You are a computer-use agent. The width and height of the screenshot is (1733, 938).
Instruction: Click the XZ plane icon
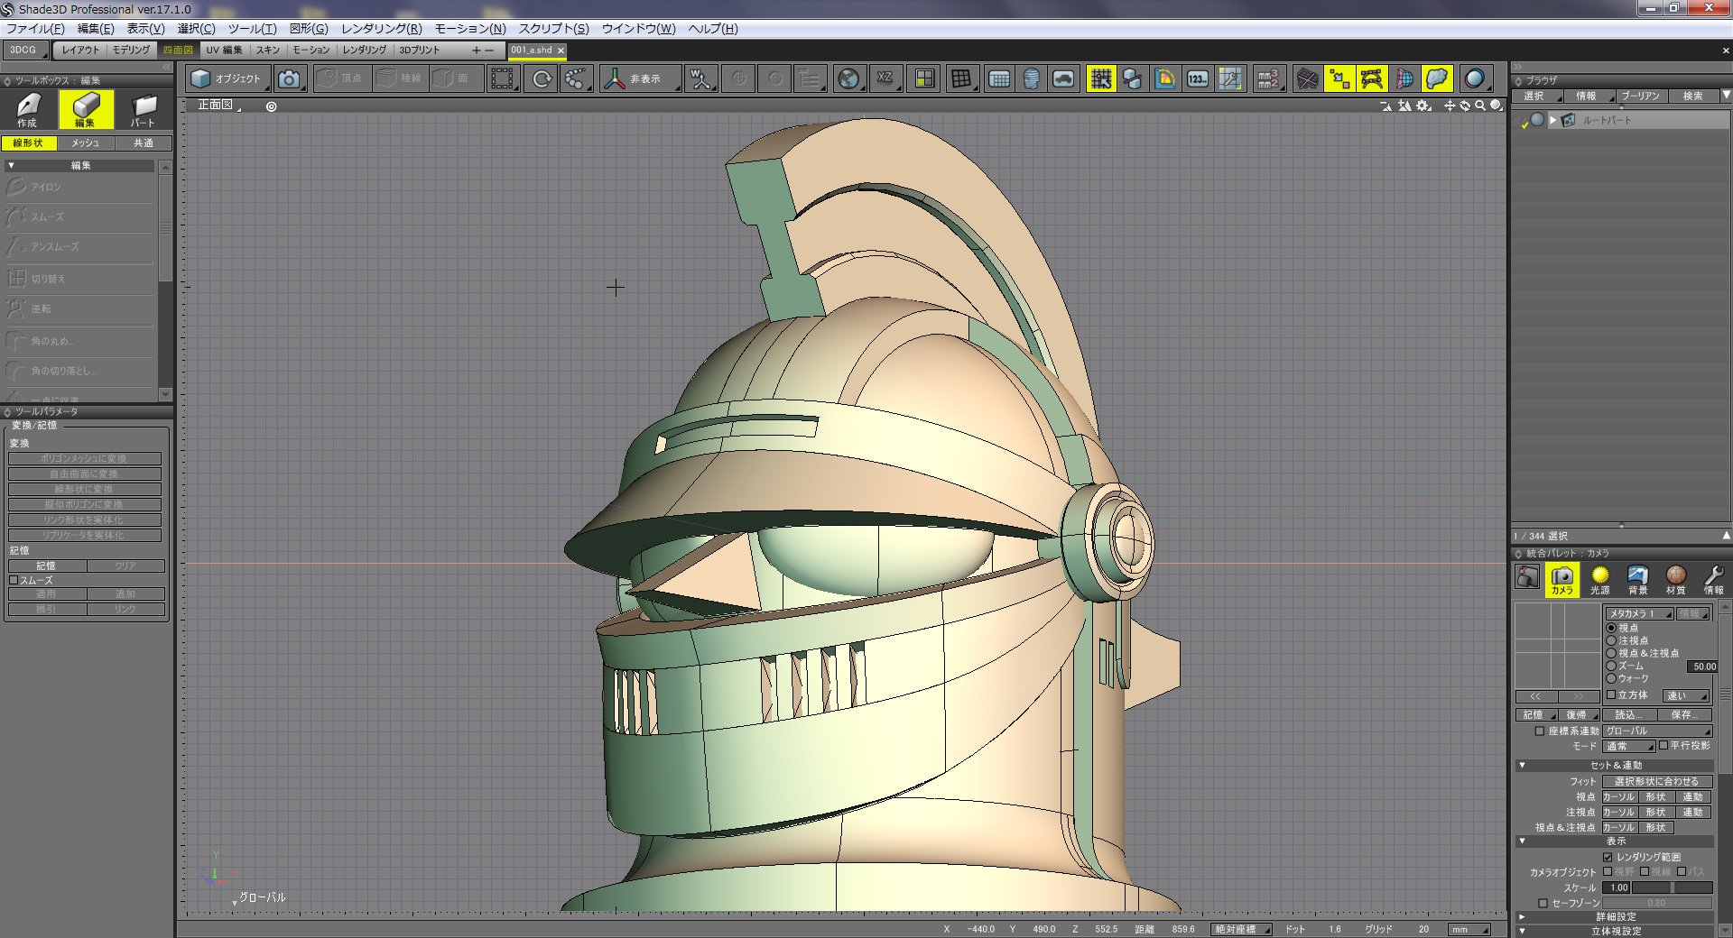click(x=885, y=79)
